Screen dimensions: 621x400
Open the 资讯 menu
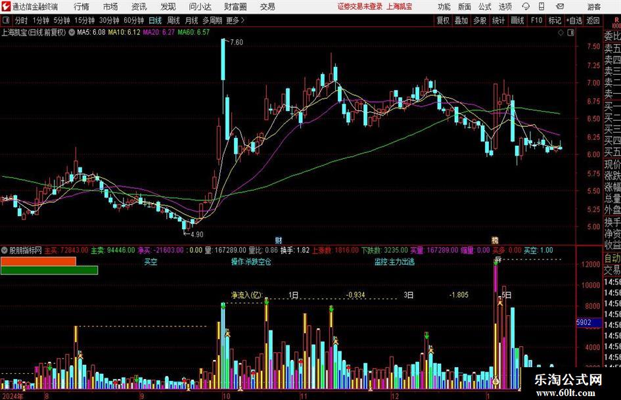pos(139,7)
